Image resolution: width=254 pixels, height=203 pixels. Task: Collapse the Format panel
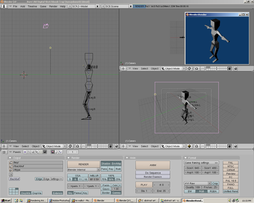point(185,158)
